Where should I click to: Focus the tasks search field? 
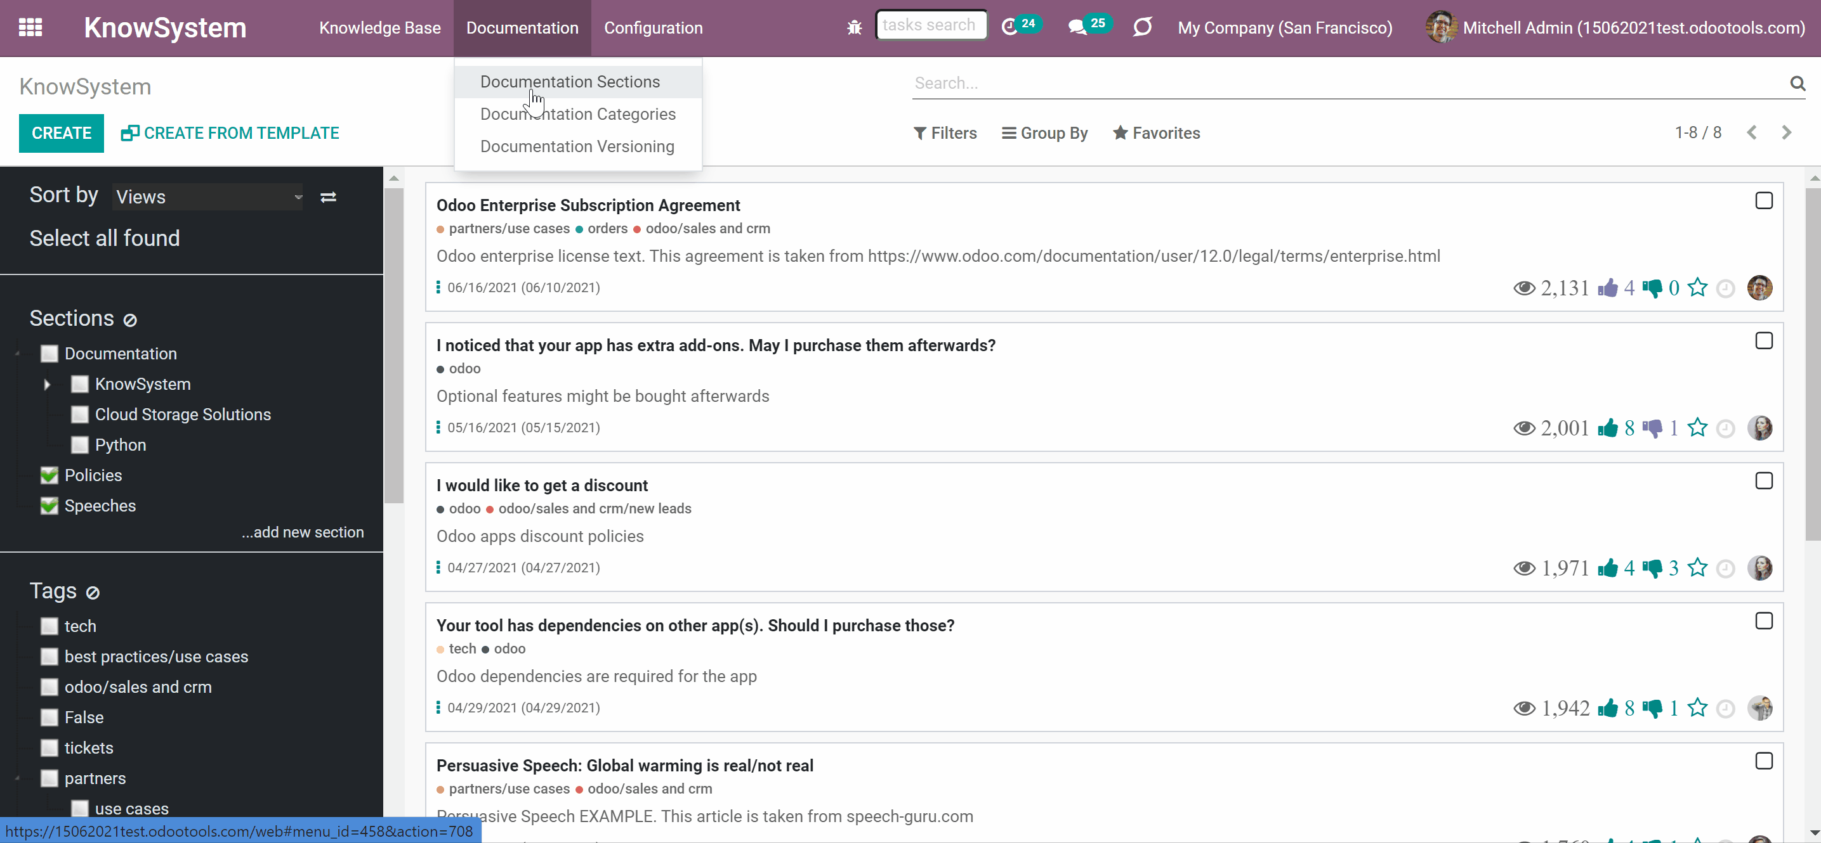[930, 25]
